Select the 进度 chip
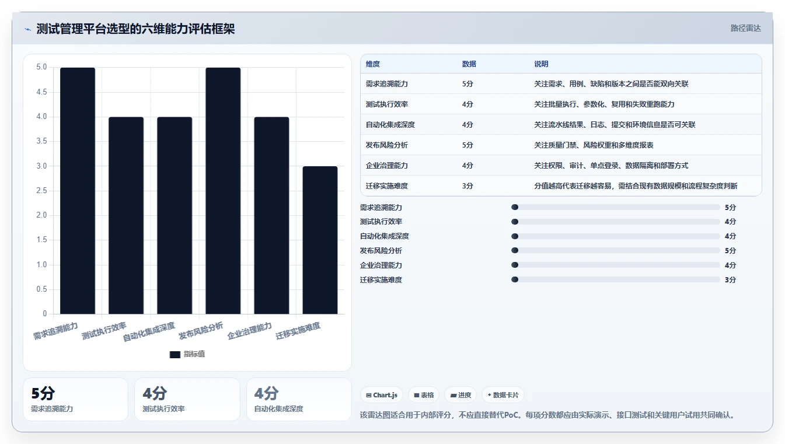785x444 pixels. 460,395
